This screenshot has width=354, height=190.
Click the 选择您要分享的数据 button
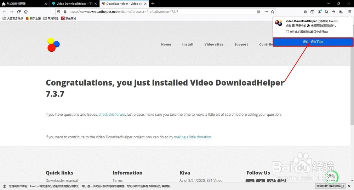(330, 186)
